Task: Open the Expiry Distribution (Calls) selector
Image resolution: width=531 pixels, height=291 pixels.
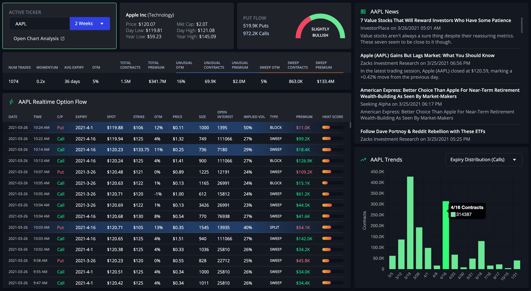Action: pos(483,159)
